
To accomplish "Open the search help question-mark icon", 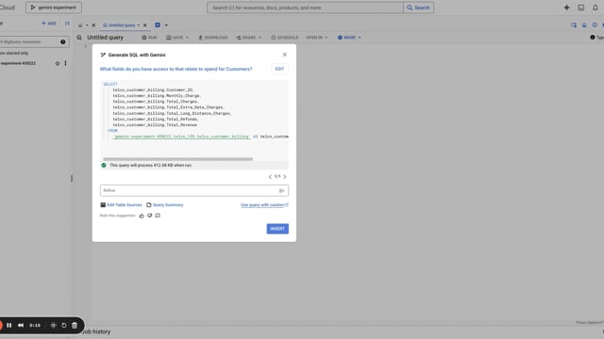I will tap(63, 41).
